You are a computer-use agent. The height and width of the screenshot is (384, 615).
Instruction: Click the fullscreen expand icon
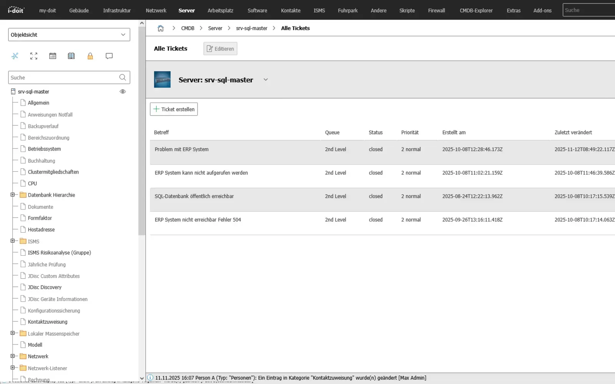[34, 56]
